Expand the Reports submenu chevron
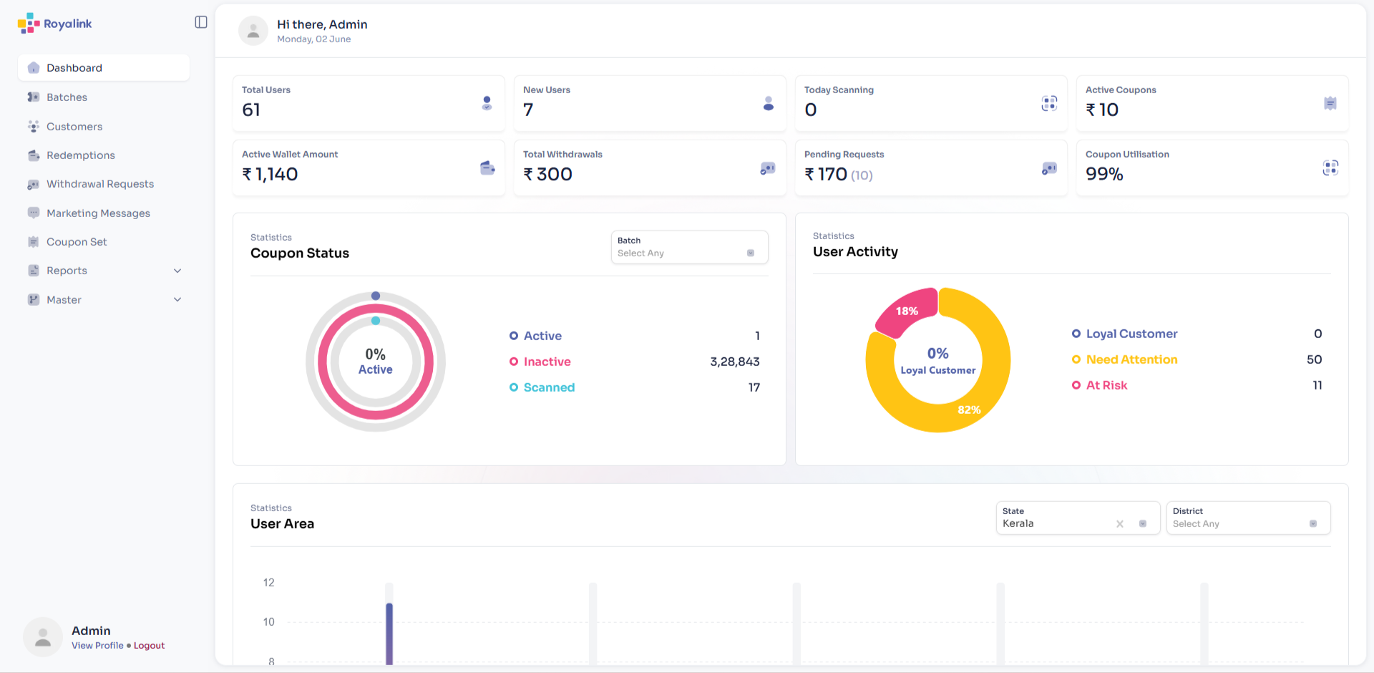 177,271
